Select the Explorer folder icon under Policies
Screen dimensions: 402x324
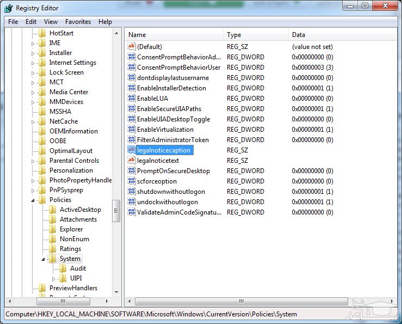(53, 229)
